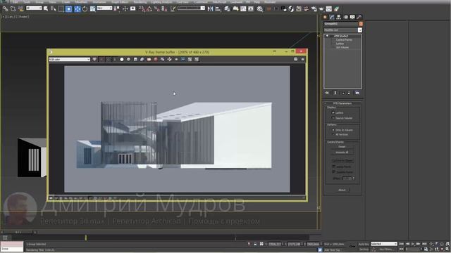Open the object color swatch
This screenshot has width=451, height=253.
[361, 24]
